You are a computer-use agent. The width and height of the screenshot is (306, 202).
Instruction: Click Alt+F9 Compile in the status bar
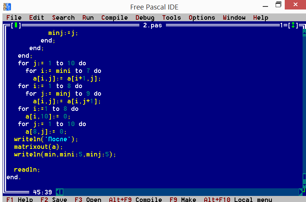click(136, 199)
